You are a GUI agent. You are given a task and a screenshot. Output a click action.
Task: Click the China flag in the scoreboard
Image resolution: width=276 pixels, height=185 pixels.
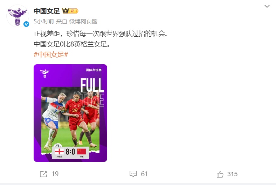[x=82, y=152]
